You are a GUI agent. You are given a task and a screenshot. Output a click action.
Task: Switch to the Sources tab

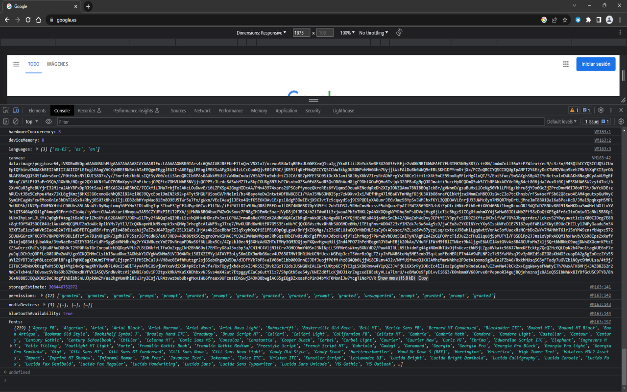click(x=178, y=111)
